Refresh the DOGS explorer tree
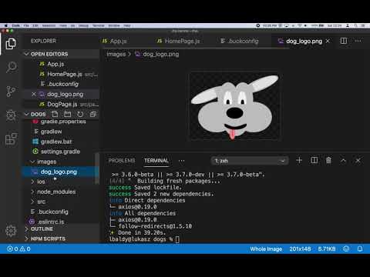Viewport: 370px width, 277px height. pos(80,114)
